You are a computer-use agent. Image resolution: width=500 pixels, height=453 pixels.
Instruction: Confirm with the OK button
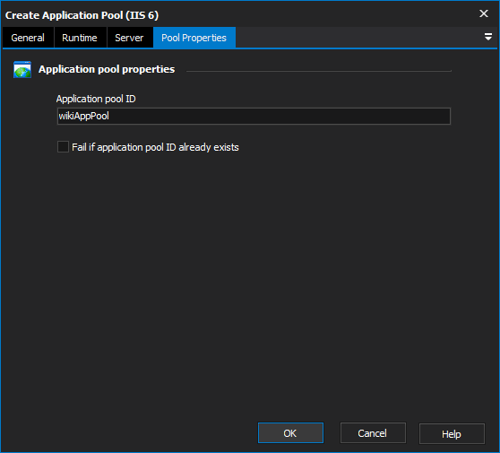290,433
